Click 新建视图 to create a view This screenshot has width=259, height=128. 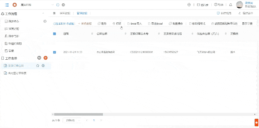point(224,13)
